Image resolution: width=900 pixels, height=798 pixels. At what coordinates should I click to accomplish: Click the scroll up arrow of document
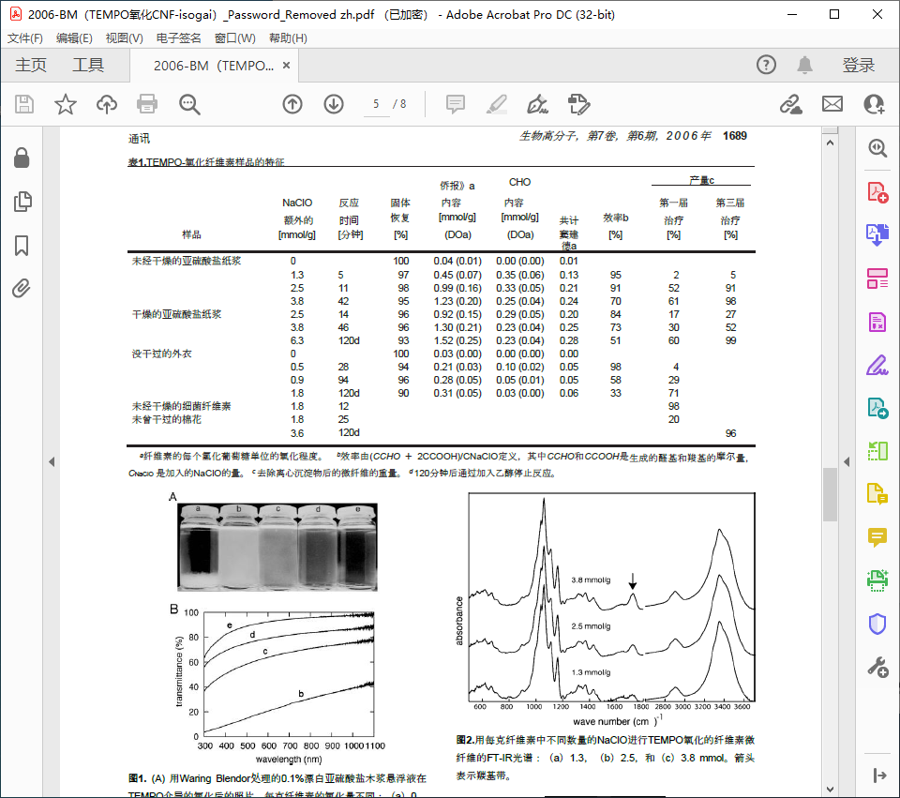(x=830, y=143)
